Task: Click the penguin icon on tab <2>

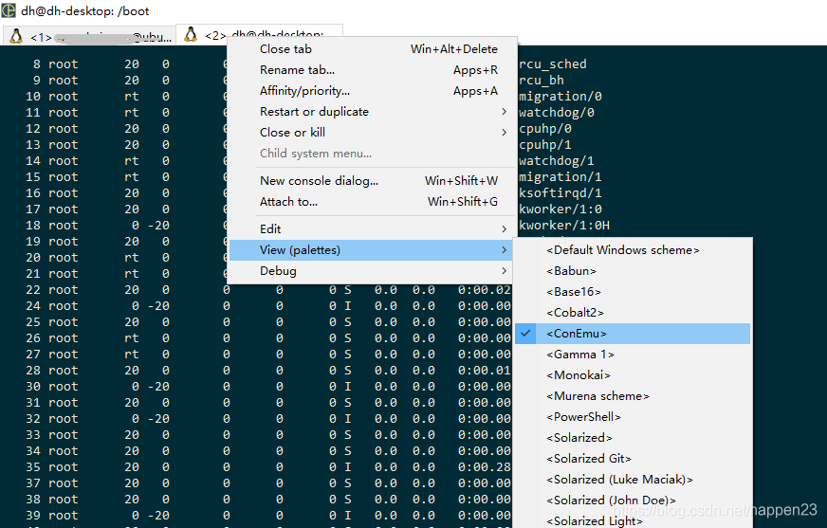Action: 191,34
